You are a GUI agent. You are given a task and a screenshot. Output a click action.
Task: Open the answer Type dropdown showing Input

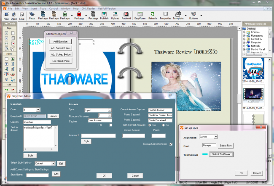tap(110, 110)
